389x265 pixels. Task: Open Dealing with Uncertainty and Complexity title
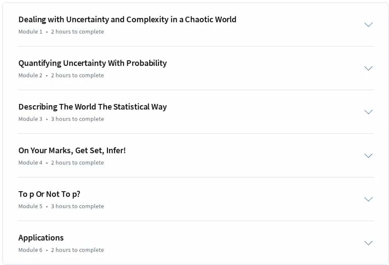(127, 20)
